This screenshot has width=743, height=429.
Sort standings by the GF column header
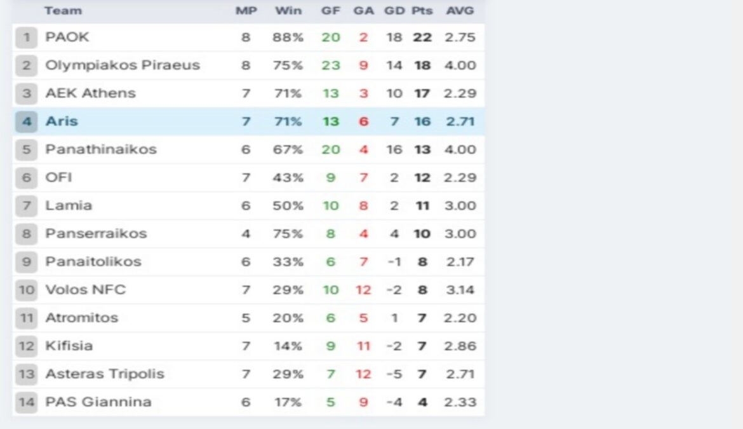pos(330,11)
